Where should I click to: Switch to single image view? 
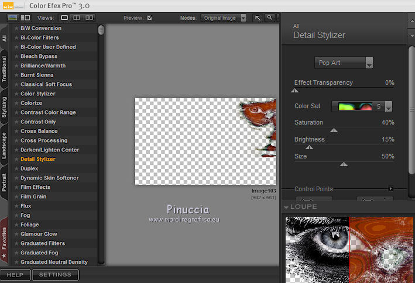point(64,18)
